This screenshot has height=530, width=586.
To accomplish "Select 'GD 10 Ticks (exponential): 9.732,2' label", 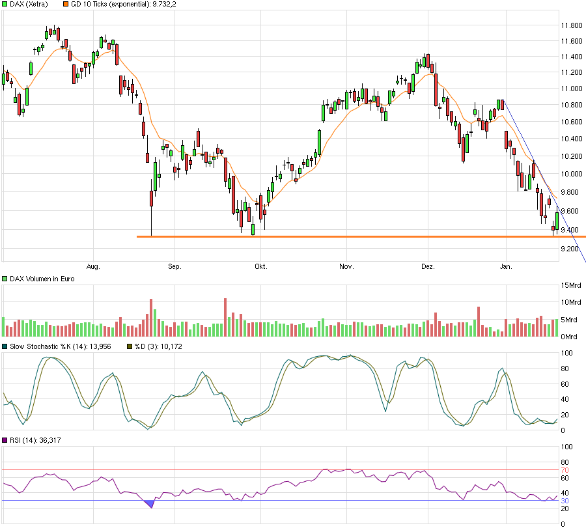I will [123, 5].
